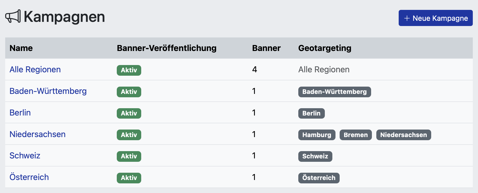The image size is (478, 193).
Task: Click the banner count 4 for Alle Regionen
Action: coord(254,70)
